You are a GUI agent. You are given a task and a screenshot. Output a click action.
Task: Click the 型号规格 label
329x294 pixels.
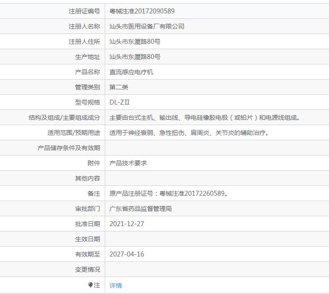click(x=87, y=102)
